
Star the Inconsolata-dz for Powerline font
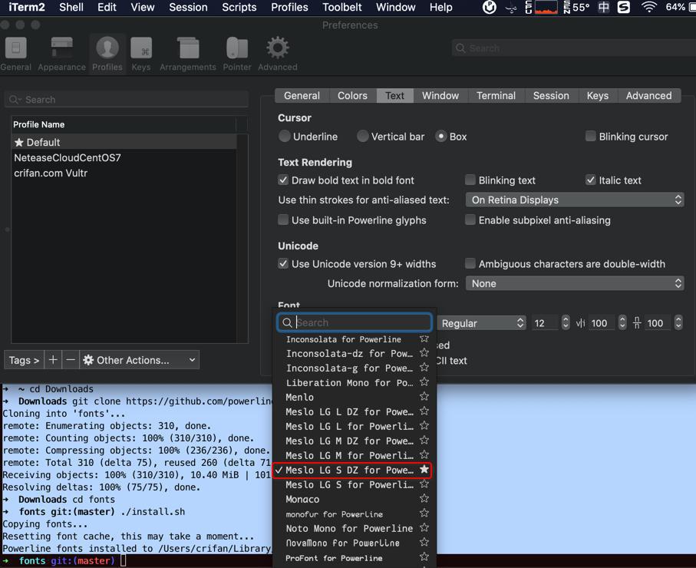(424, 353)
